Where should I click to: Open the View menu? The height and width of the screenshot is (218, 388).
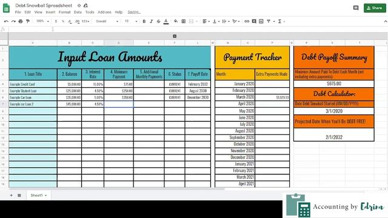pos(38,12)
